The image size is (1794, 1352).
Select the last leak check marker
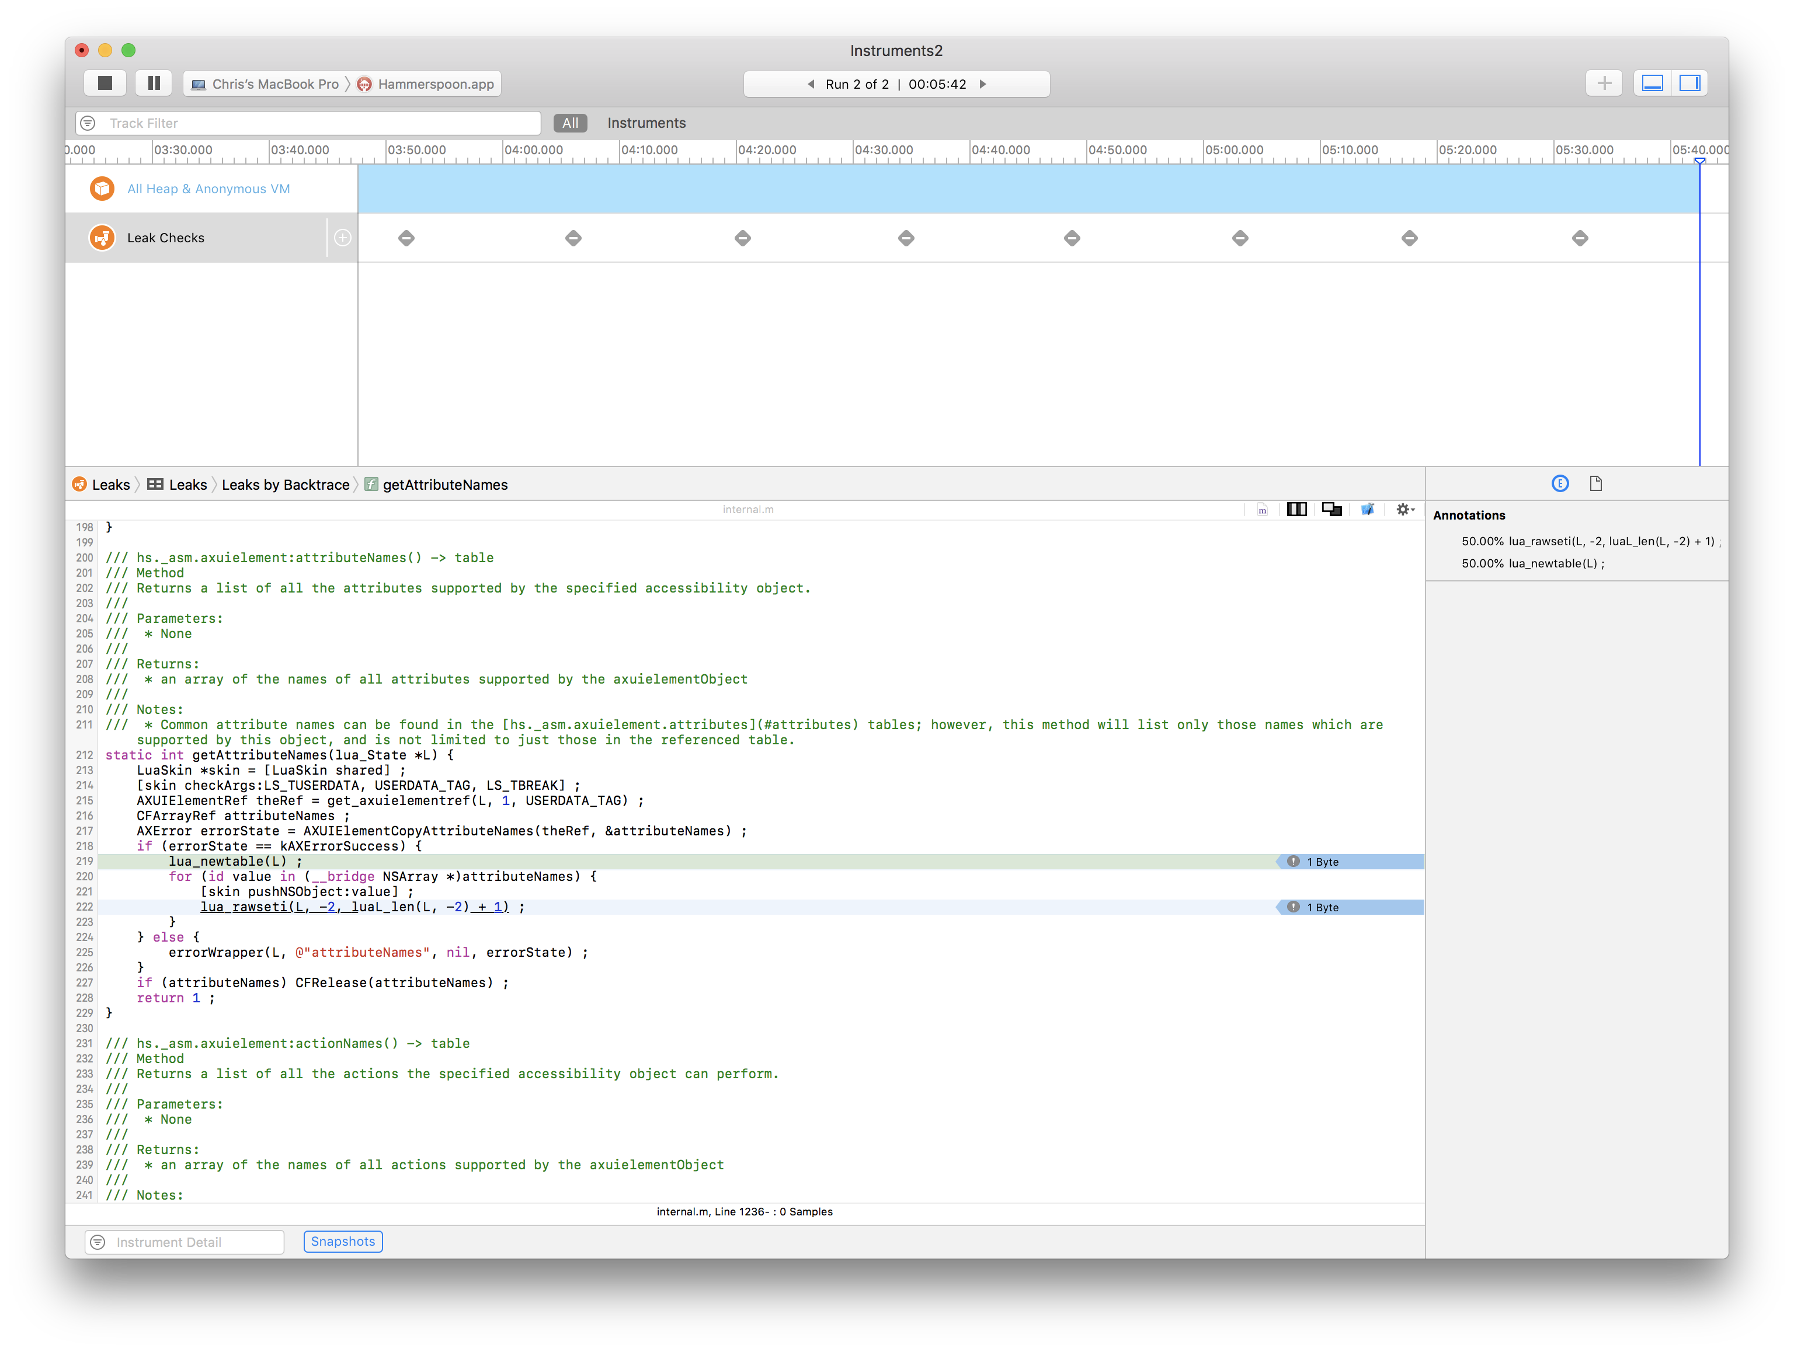pos(1579,238)
